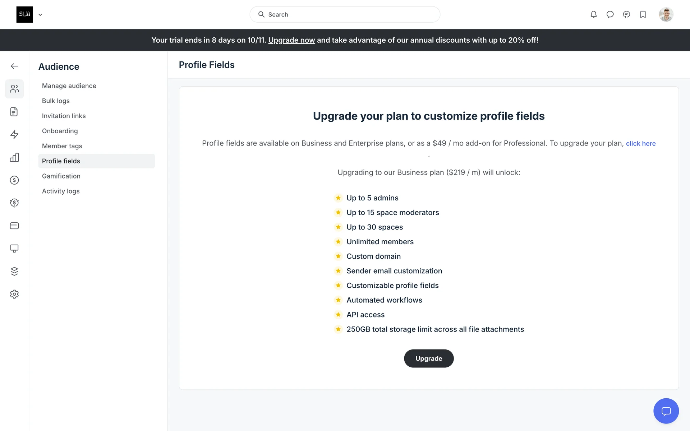Screen dimensions: 690x431
Task: Select Gamification in Audience menu
Action: coord(61,176)
